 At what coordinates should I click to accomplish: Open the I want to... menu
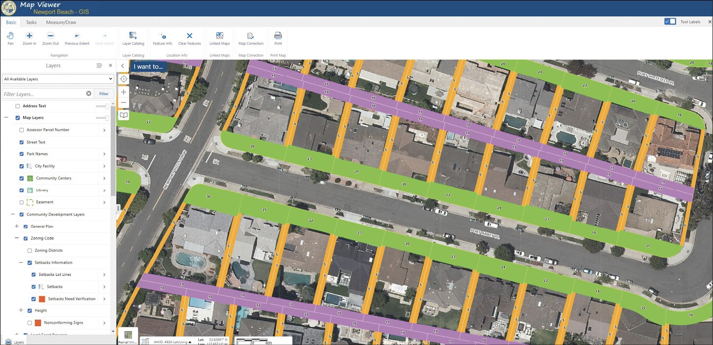click(148, 66)
